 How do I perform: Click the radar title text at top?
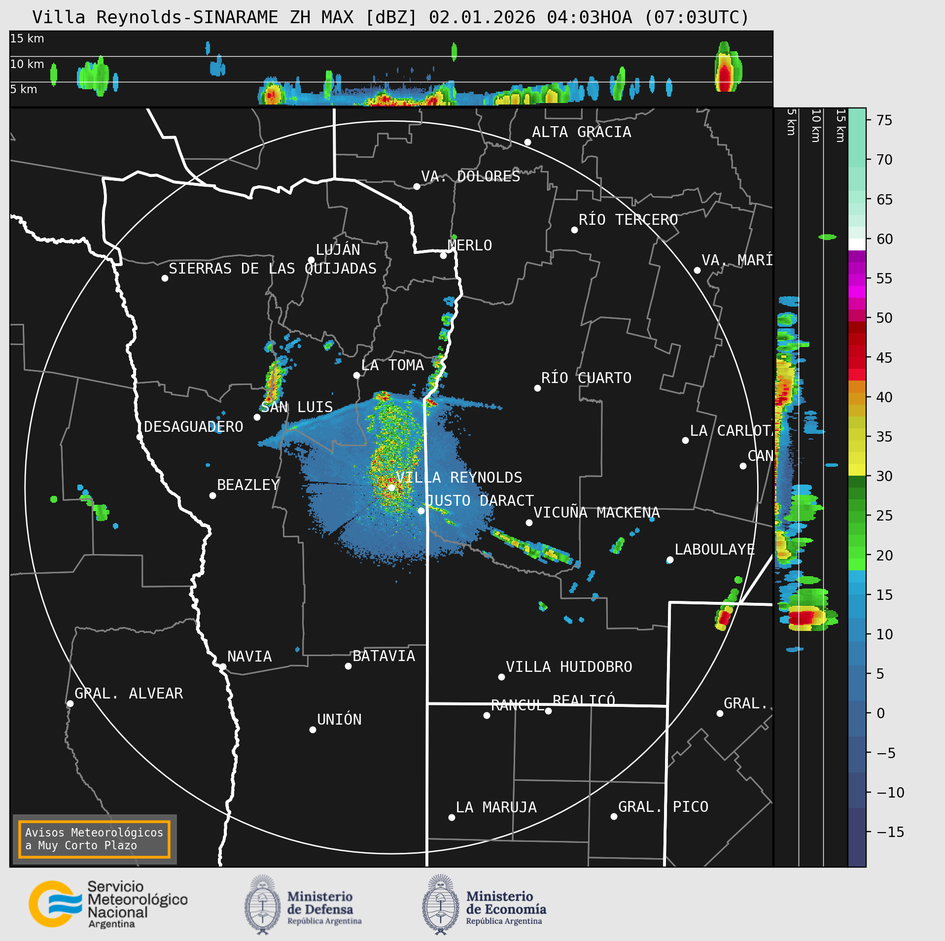(x=390, y=17)
